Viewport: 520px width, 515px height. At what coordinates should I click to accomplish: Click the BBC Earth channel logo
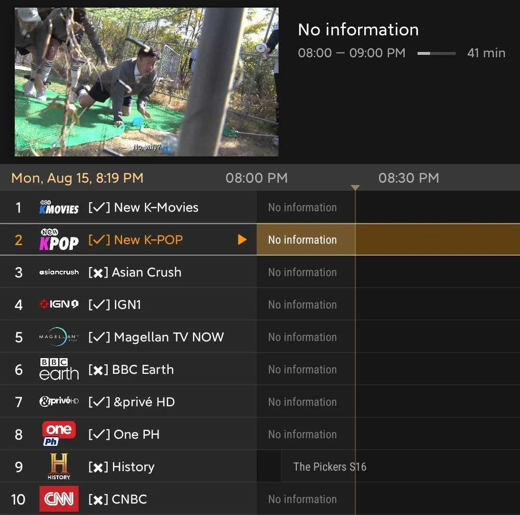pos(59,369)
